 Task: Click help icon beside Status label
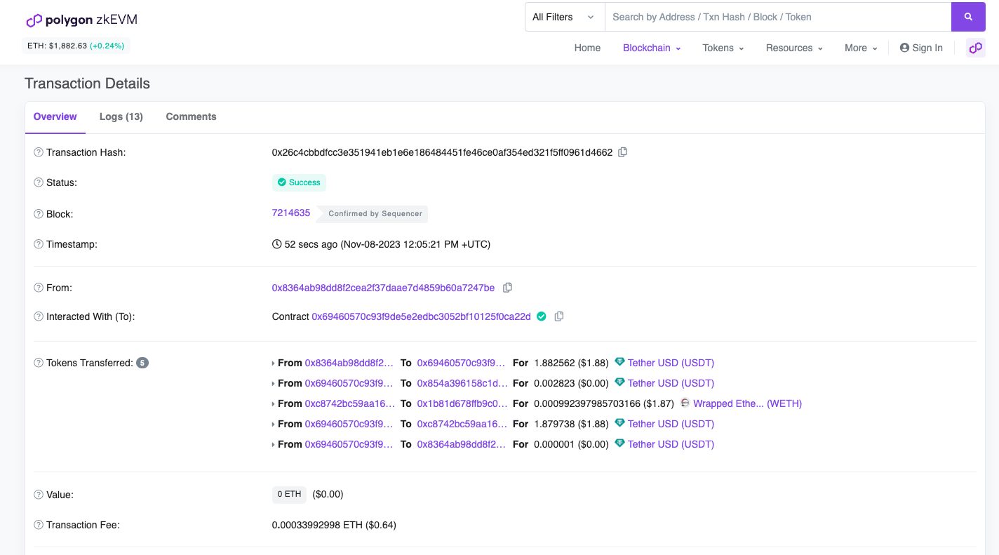pos(39,182)
